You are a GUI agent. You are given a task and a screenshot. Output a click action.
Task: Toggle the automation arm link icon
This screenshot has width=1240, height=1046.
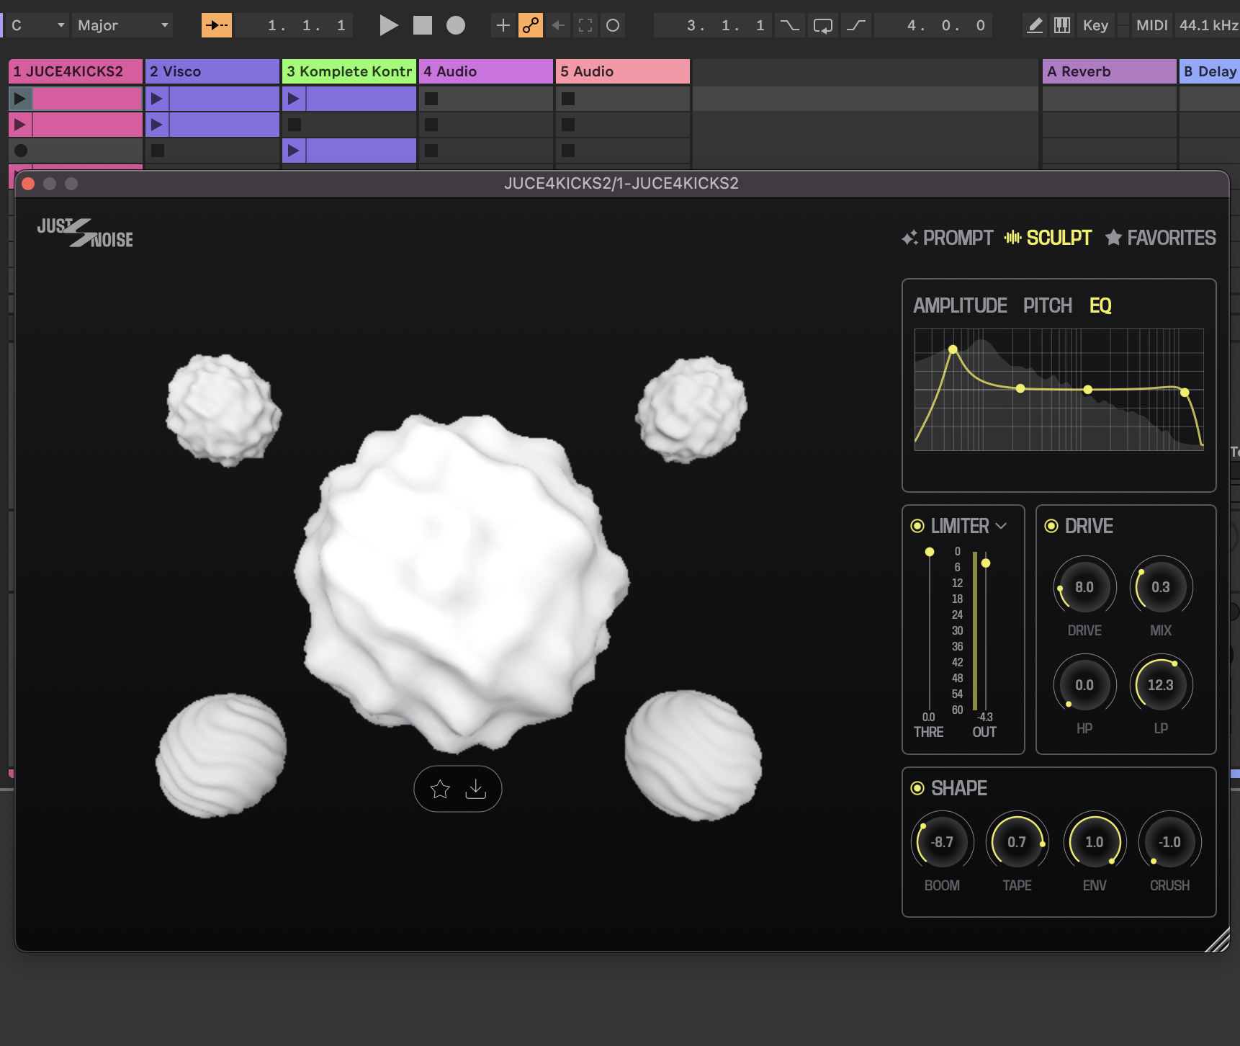pyautogui.click(x=531, y=26)
